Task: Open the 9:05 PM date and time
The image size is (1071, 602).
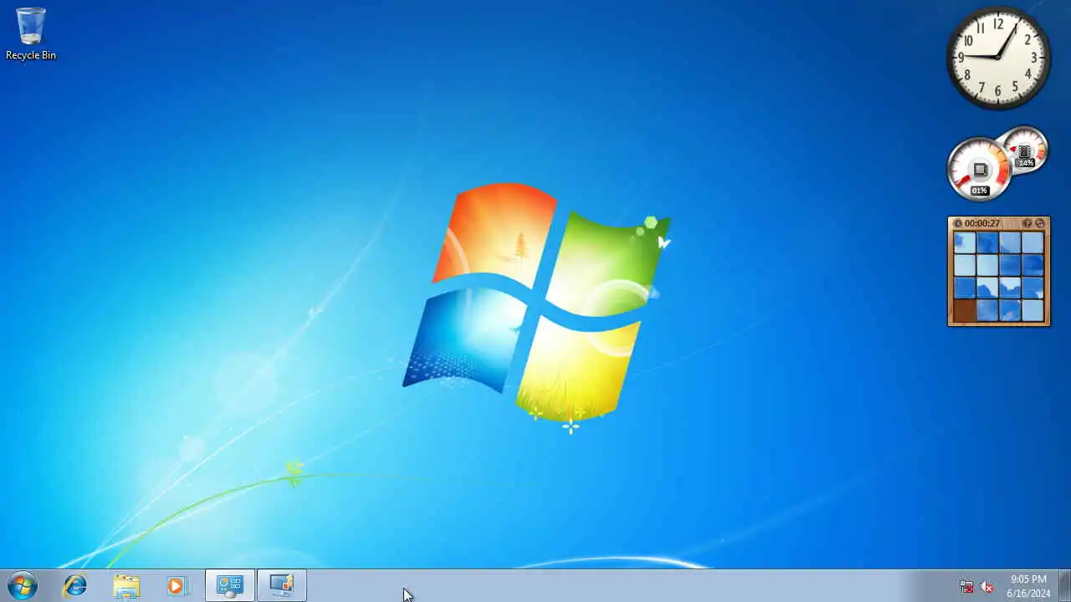Action: point(1028,586)
